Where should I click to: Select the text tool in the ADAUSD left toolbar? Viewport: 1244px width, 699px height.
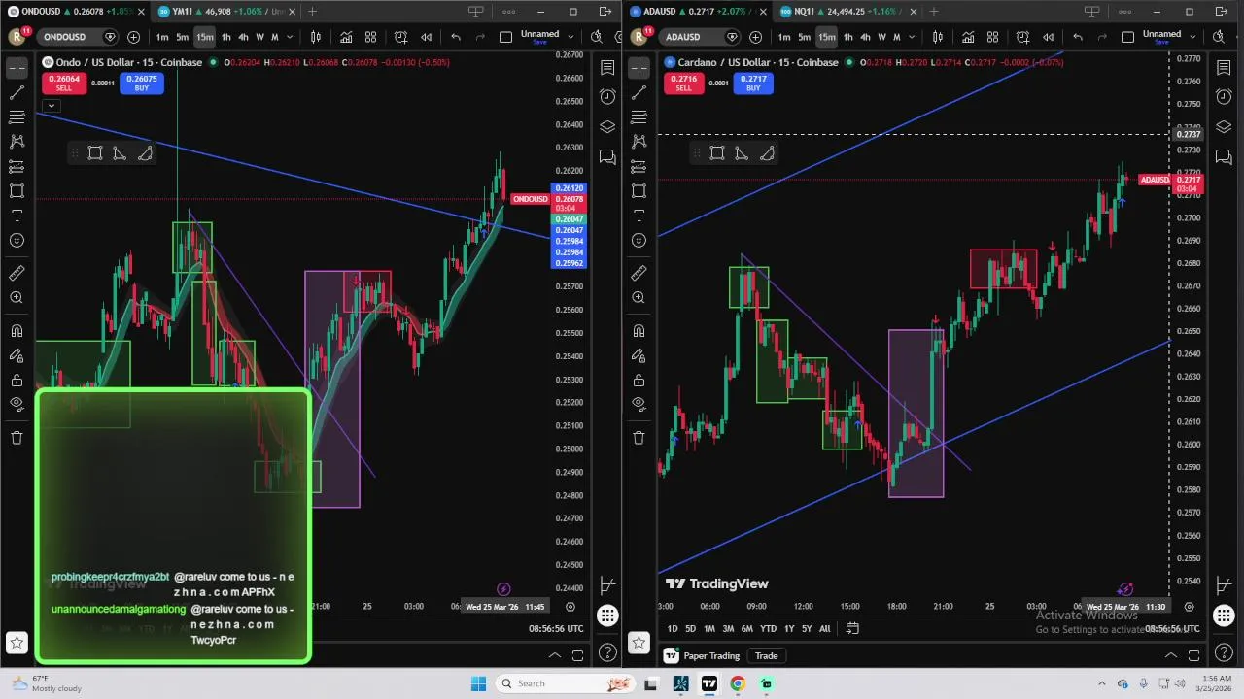tap(639, 216)
